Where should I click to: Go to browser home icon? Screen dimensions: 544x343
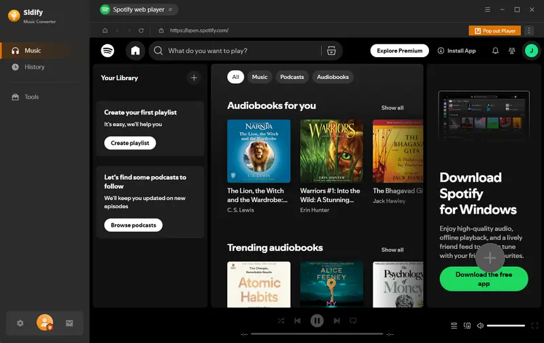(x=105, y=31)
